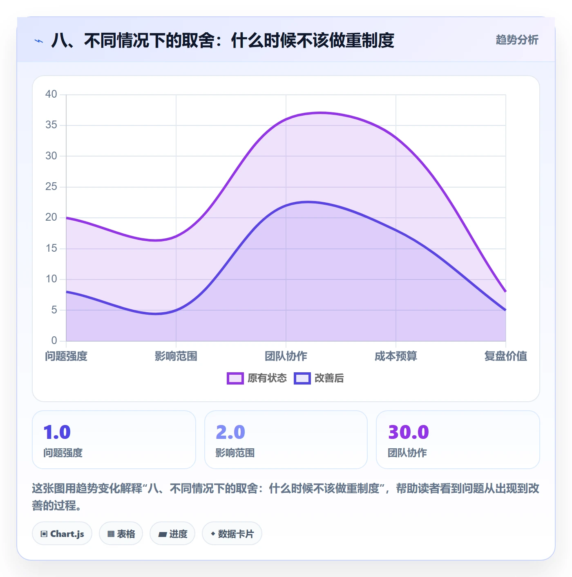Click the 趋势分析 label in the header
The height and width of the screenshot is (577, 572).
point(517,40)
